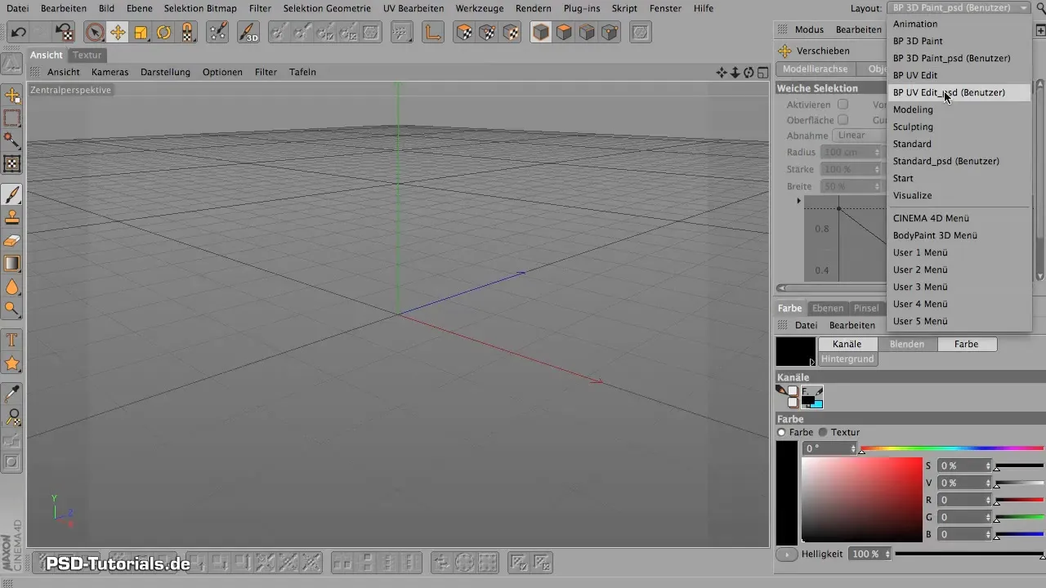Click the viewport pan arrows icon
This screenshot has width=1046, height=588.
coord(722,73)
